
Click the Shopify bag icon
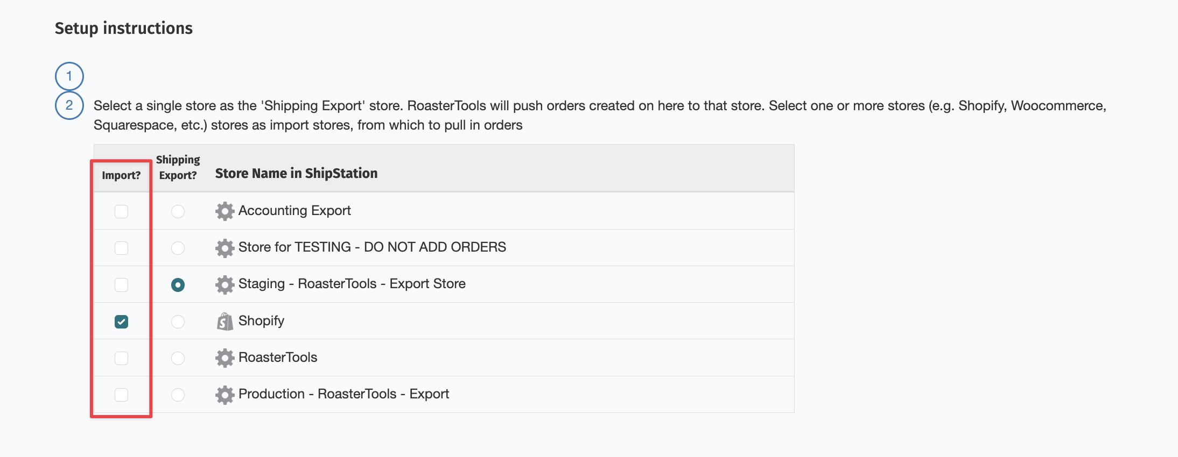[225, 322]
